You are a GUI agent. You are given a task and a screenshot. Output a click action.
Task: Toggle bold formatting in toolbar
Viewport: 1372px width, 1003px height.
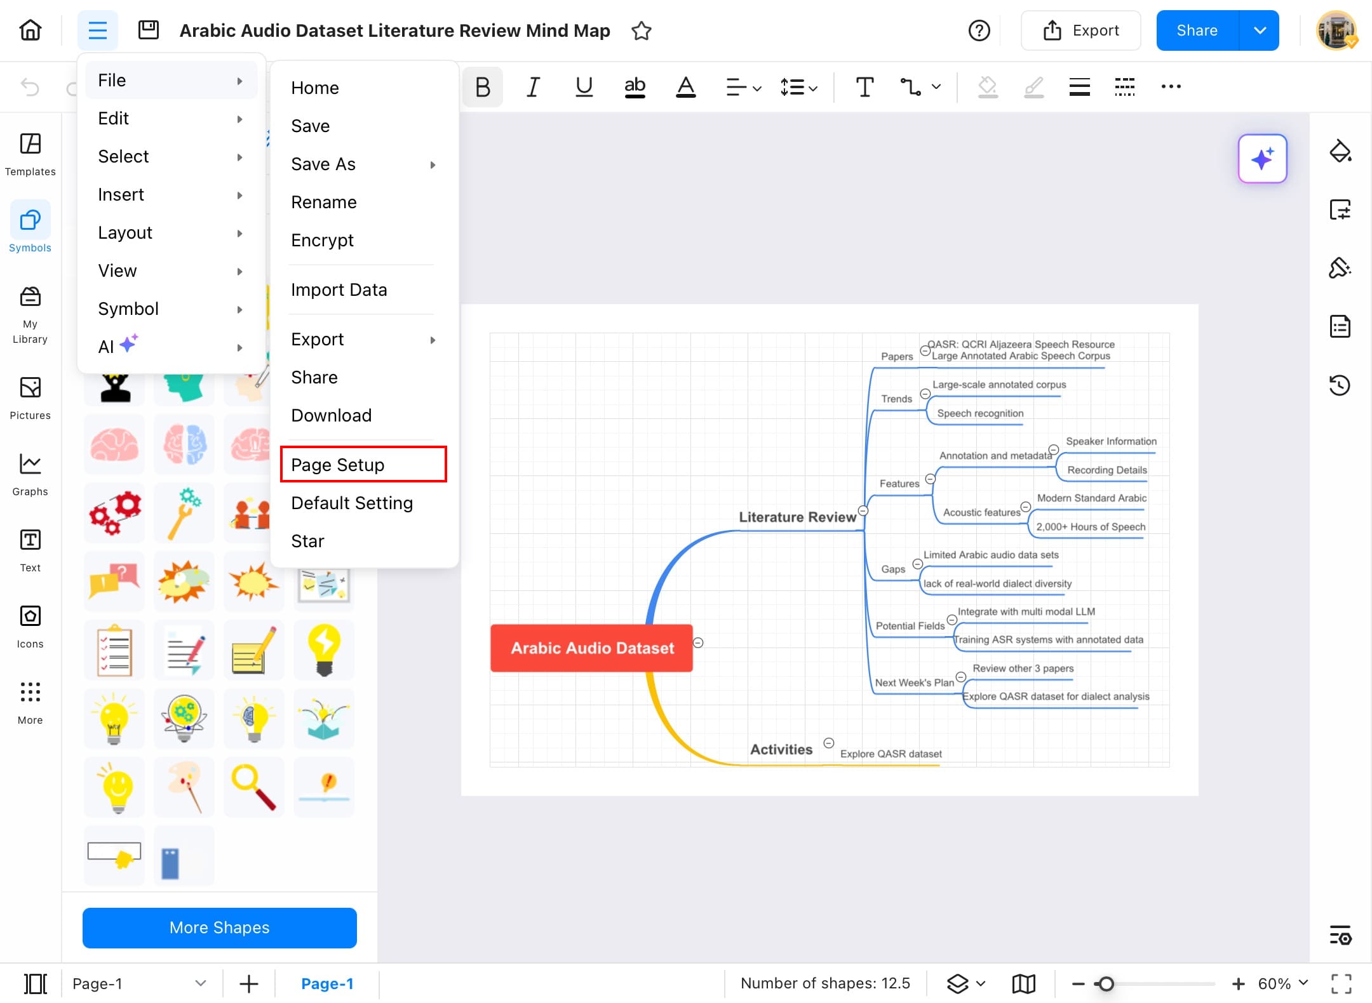tap(482, 87)
